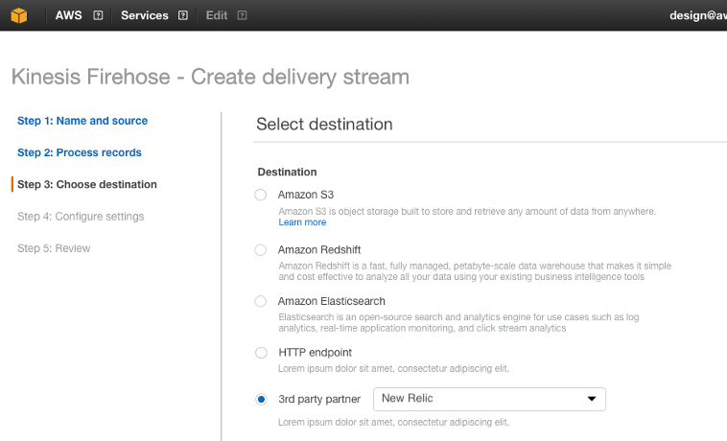727x441 pixels.
Task: Go to Step 1: Name and source
Action: pyautogui.click(x=82, y=121)
